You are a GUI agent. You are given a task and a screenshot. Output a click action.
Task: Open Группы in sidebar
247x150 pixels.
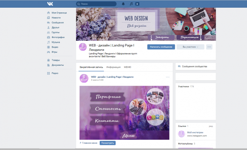(56, 32)
